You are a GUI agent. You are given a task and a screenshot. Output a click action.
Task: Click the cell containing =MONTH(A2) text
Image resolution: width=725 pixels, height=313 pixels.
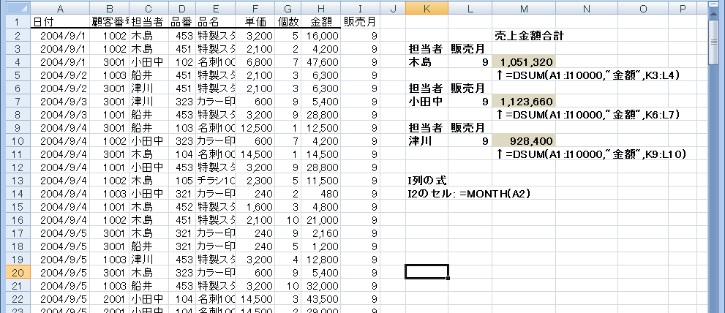(468, 193)
